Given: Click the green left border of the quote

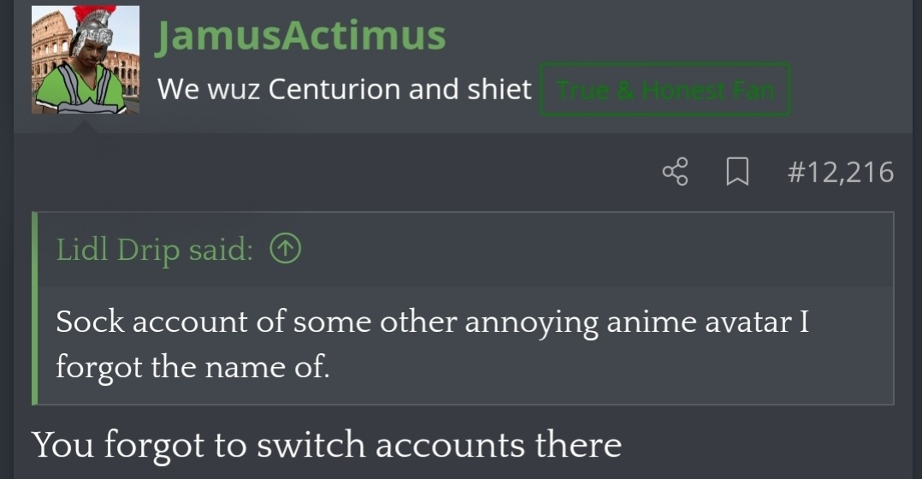Looking at the screenshot, I should (35, 308).
